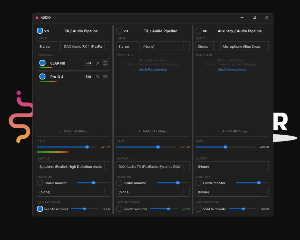Click the RX / Audio Pipeline heading
Screen dimensions: 300x240
click(x=81, y=31)
